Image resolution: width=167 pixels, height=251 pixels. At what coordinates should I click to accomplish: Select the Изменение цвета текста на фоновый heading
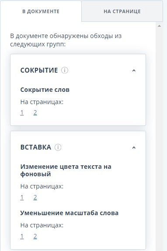(66, 171)
